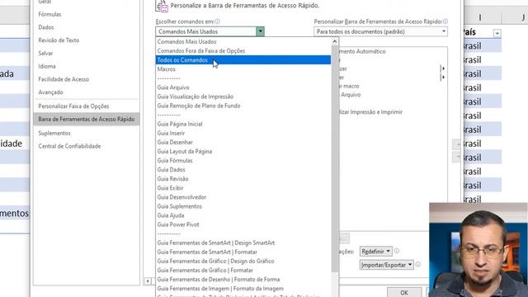528x297 pixels.
Task: Click the dropdown list scrollbar thumb
Action: [x=334, y=158]
